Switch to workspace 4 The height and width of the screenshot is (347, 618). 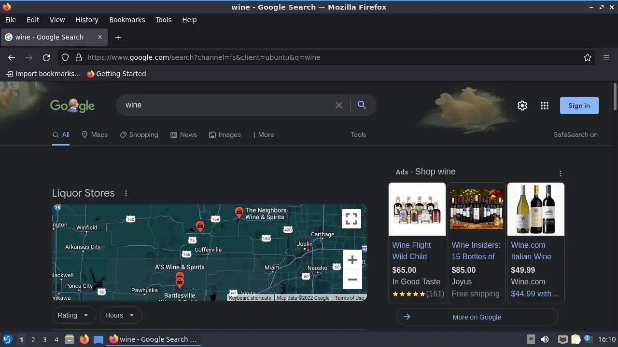[56, 340]
